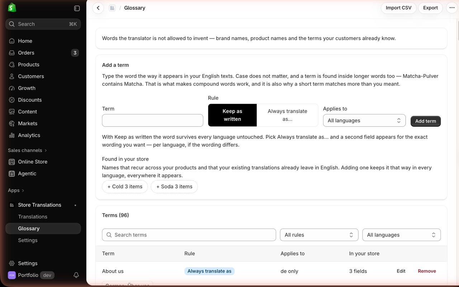Screen dimensions: 459x287
Task: Switch rule to Always translate as...
Action: pyautogui.click(x=287, y=115)
